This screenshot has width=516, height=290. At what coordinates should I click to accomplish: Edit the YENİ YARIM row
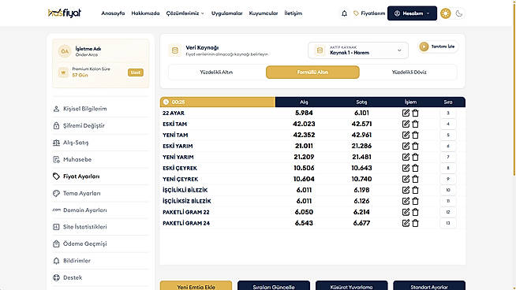tap(406, 157)
